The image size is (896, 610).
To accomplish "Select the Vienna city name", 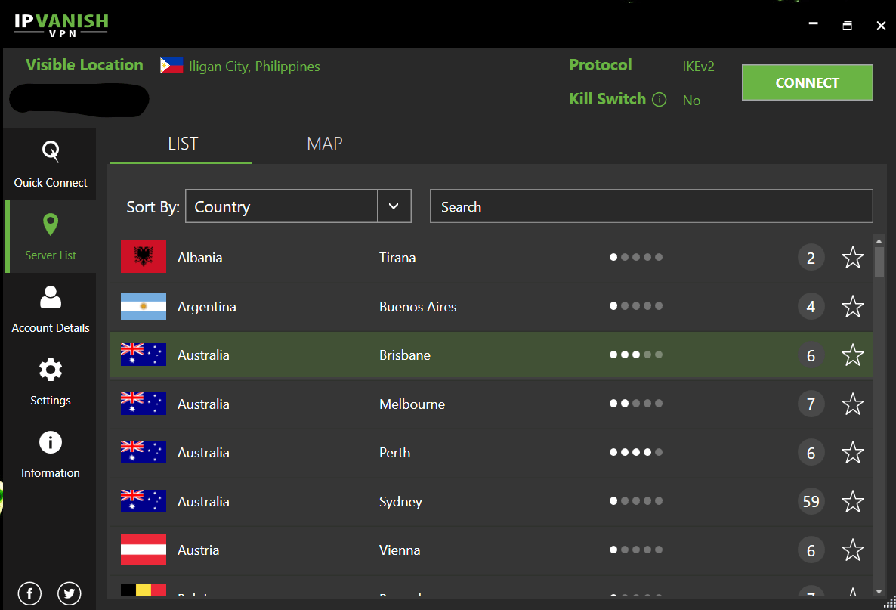I will click(400, 550).
